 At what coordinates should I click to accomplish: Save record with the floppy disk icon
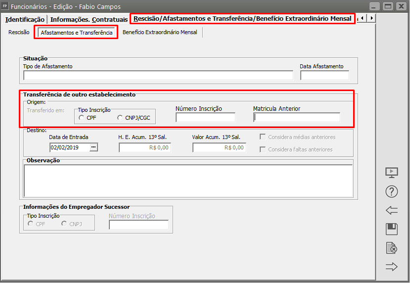coord(391,229)
